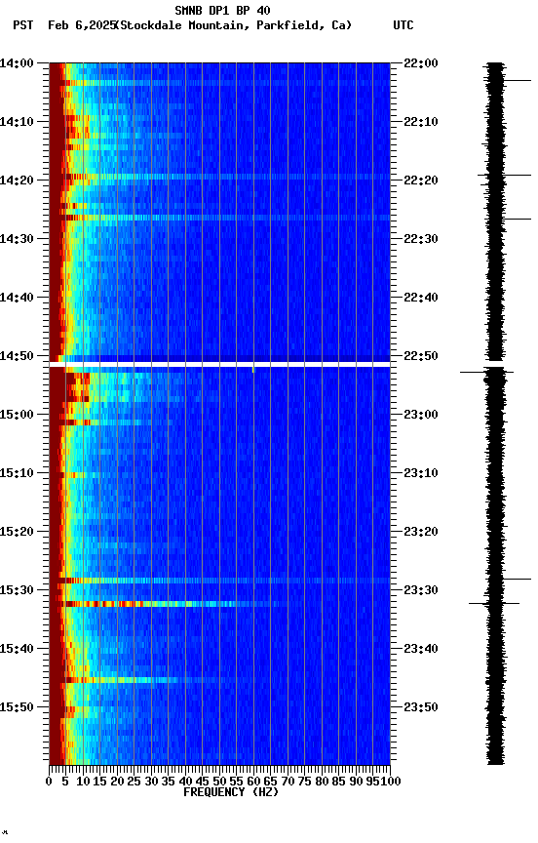This screenshot has width=538, height=843.
Task: Click the 14:20 PST time label
Action: coord(17,181)
